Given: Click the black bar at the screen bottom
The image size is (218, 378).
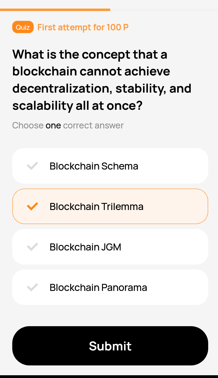Looking at the screenshot, I should (x=109, y=376).
